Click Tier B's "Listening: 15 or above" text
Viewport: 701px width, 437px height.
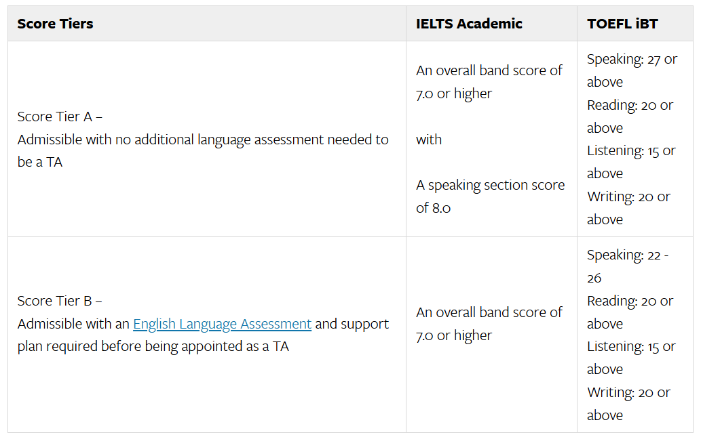[x=630, y=358]
